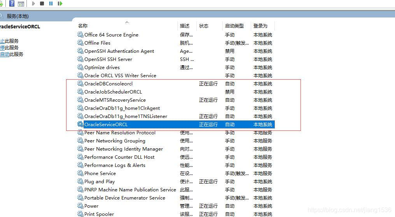Click the 暂停 (pause) this service link
Screen dimensions: 395x217
[x=2, y=47]
